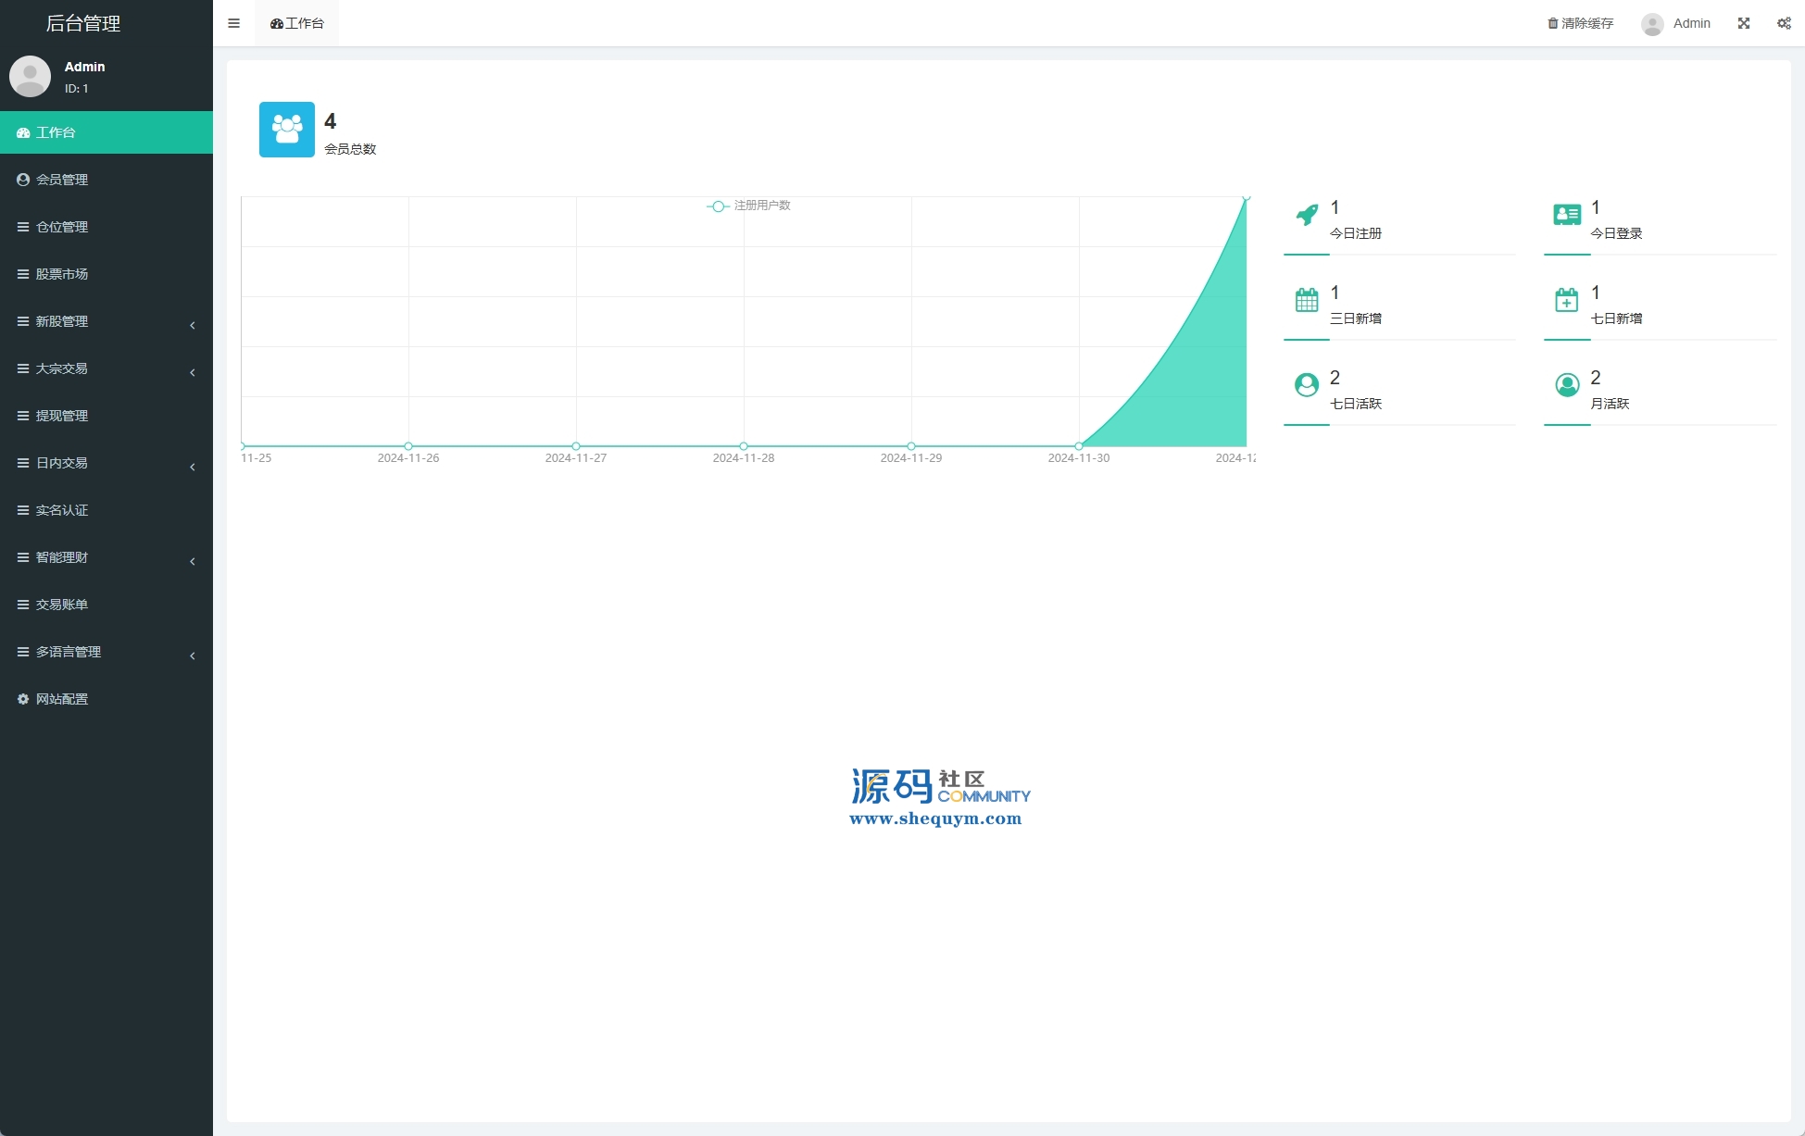
Task: Click the 清除缓存 button
Action: pos(1581,23)
